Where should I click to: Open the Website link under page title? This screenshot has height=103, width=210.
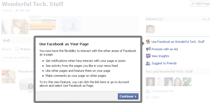7,10
